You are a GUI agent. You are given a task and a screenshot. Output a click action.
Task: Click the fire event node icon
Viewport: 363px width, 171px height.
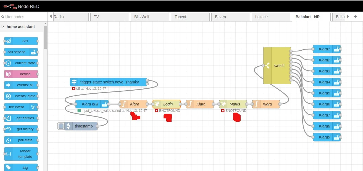tap(33, 107)
